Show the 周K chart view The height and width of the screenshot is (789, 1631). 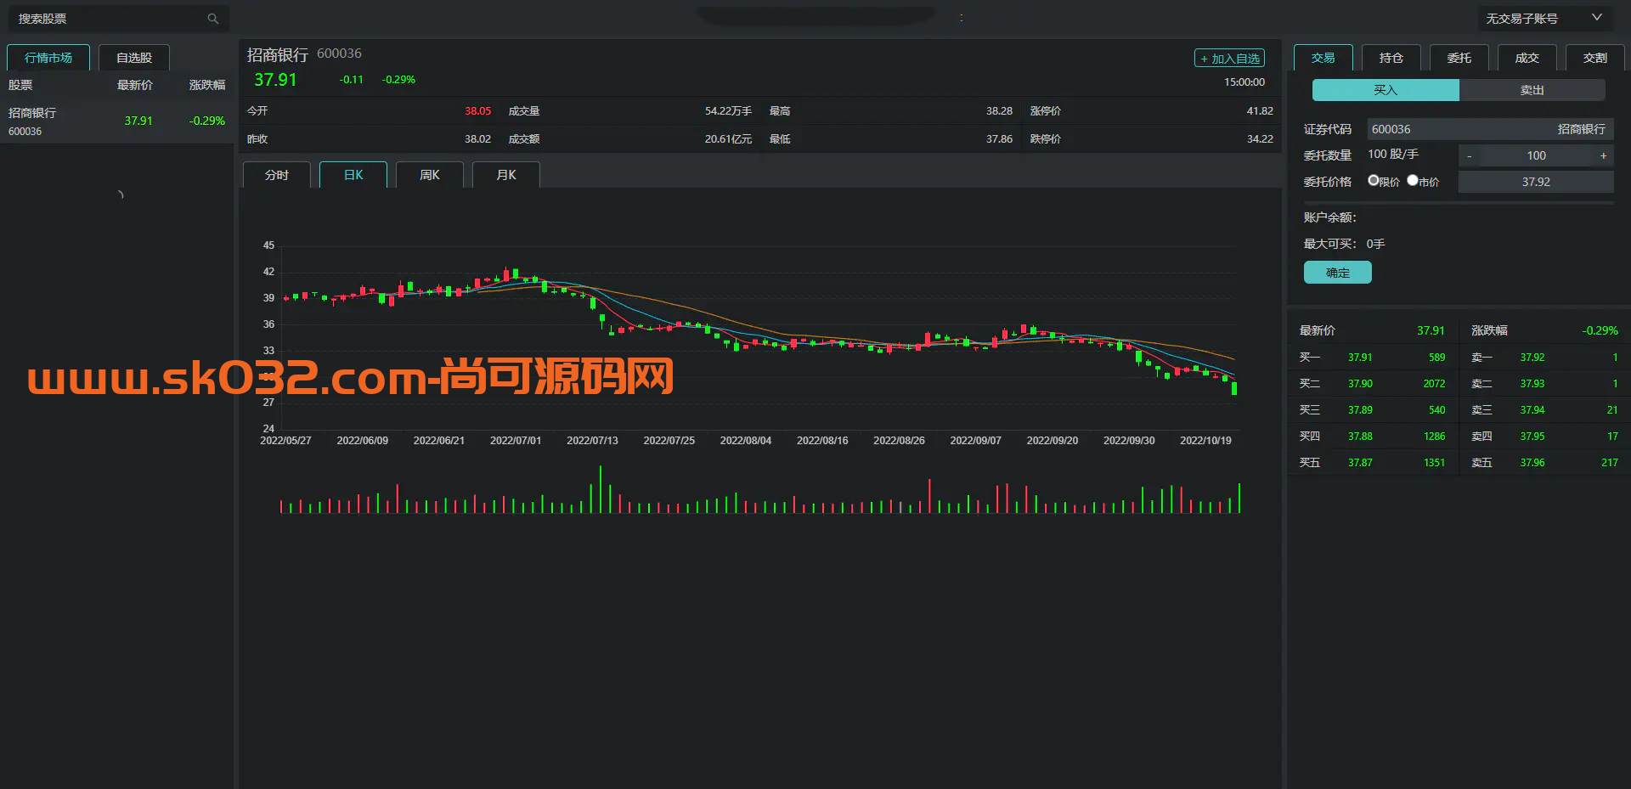click(x=430, y=175)
